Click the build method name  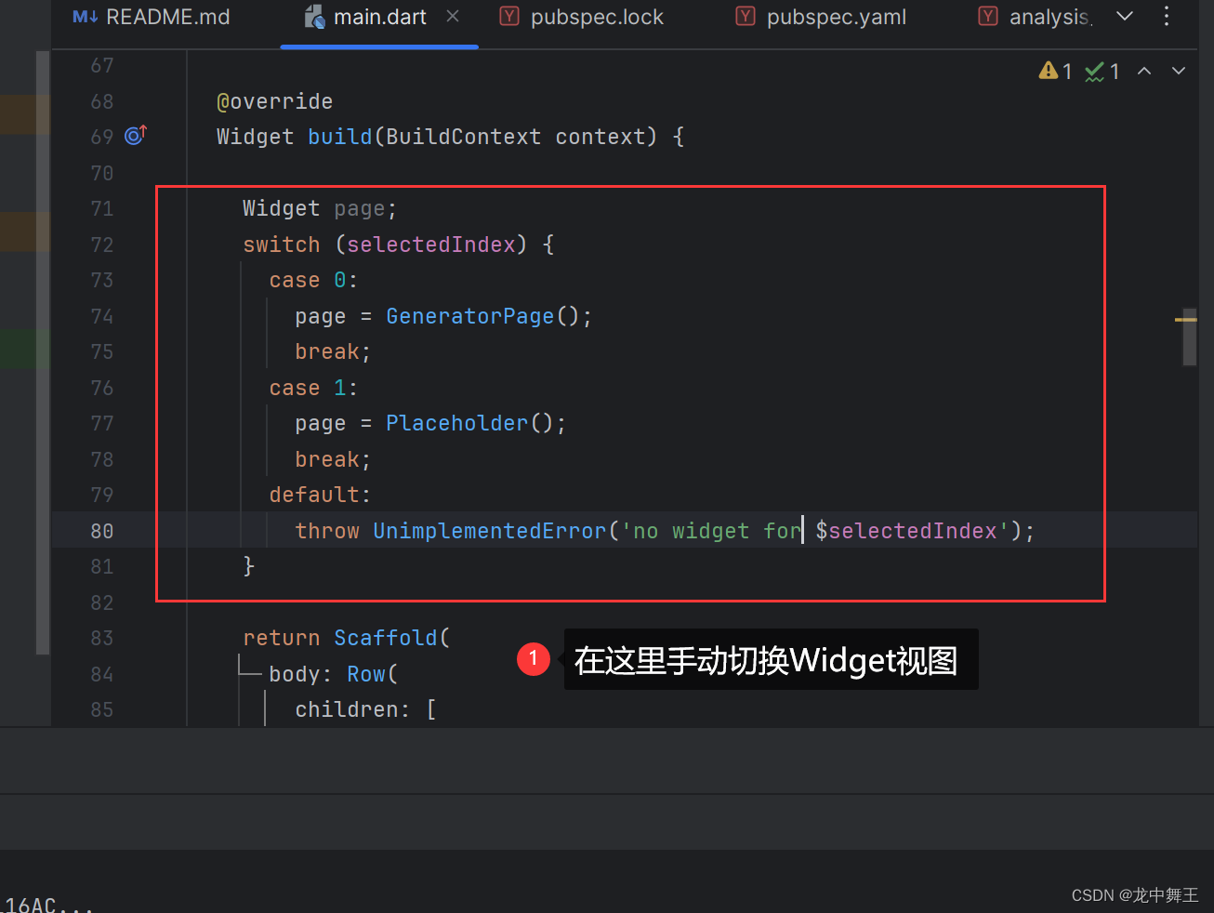point(340,137)
